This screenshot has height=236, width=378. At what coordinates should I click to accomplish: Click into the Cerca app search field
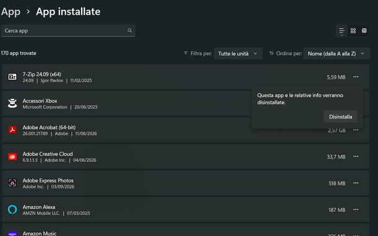point(68,31)
